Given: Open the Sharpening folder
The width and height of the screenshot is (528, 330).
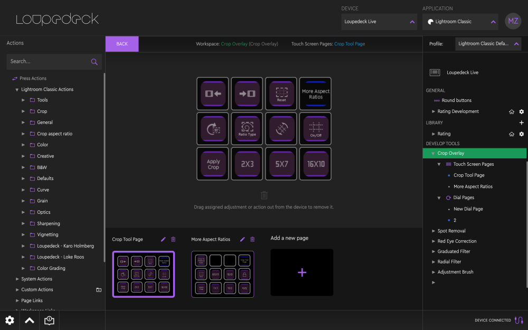Looking at the screenshot, I should tap(49, 223).
